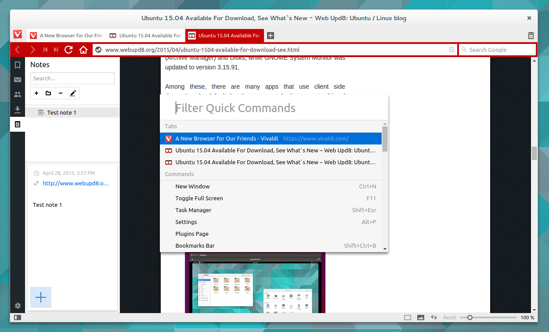Select the active red Ubuntu 15.04 tab
549x332 pixels.
[224, 36]
